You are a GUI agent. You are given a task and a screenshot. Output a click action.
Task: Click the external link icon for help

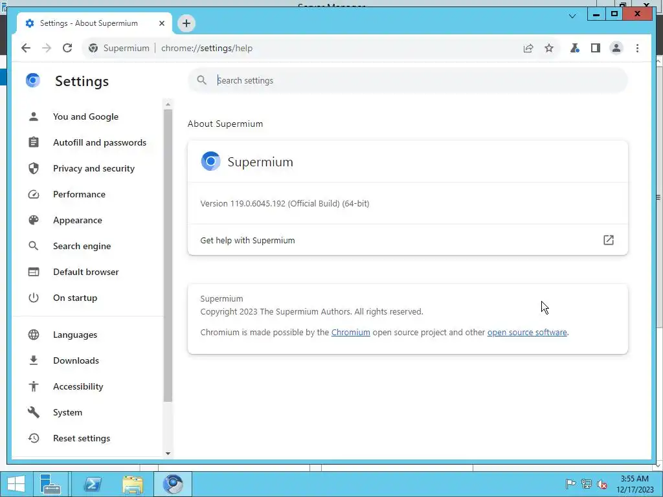609,240
